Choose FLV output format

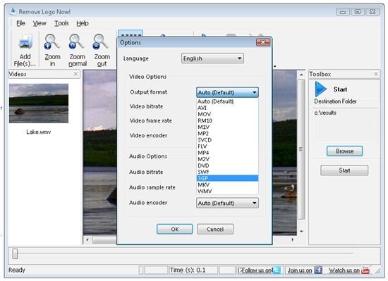tap(227, 146)
